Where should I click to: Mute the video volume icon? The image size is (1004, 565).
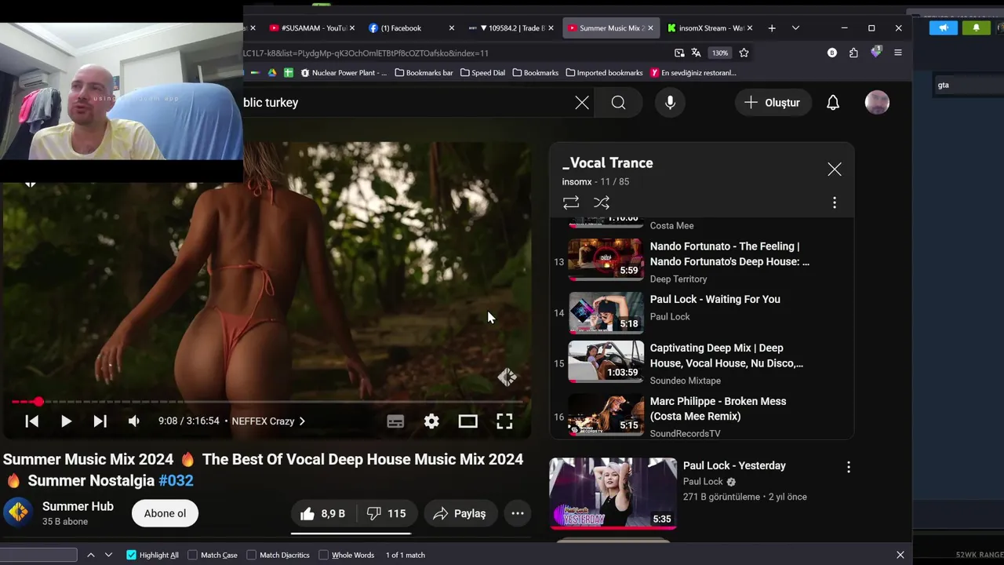pyautogui.click(x=134, y=421)
